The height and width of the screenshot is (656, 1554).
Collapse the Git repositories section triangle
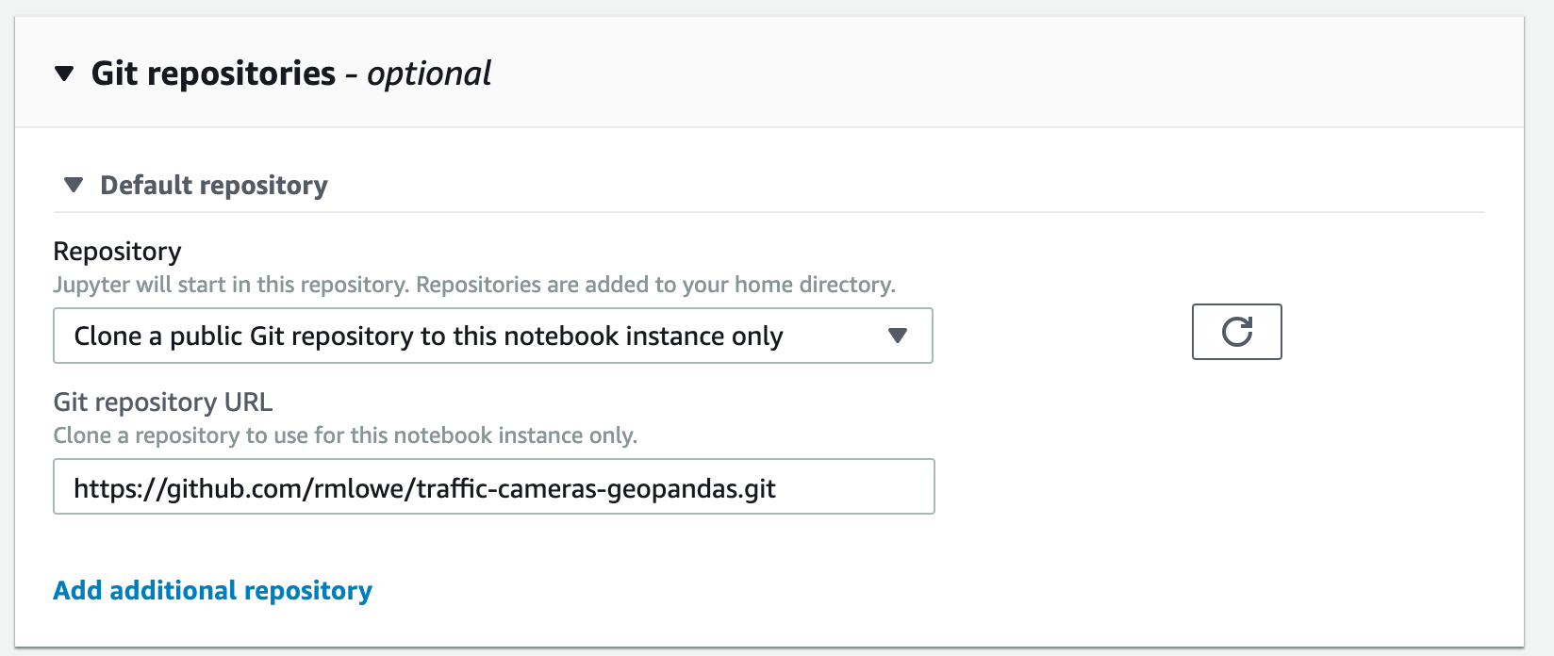point(64,74)
